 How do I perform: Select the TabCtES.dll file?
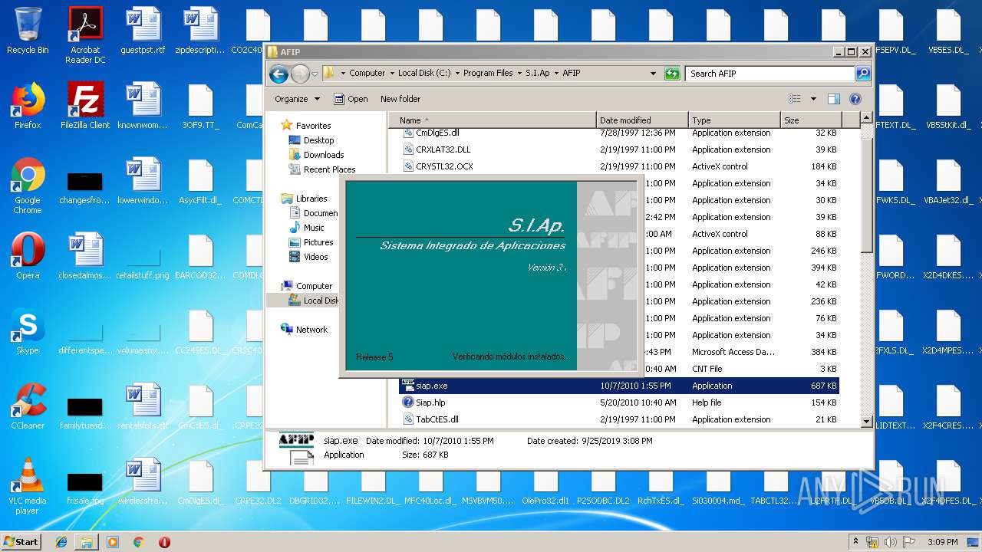tap(620, 419)
